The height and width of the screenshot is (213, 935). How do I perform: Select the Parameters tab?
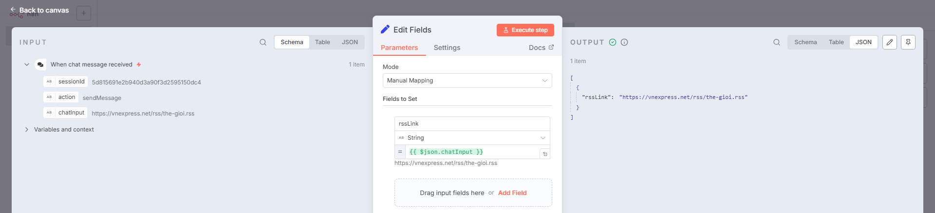coord(399,48)
